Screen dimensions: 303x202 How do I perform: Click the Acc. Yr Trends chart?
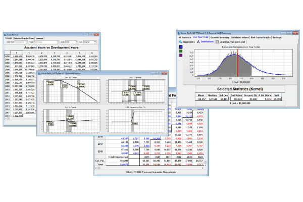pyautogui.click(x=136, y=91)
